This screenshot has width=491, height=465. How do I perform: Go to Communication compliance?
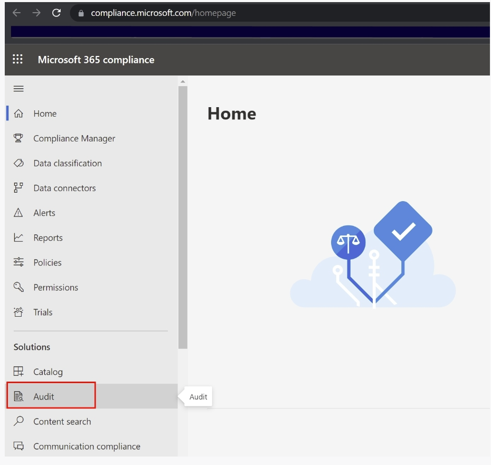point(87,446)
